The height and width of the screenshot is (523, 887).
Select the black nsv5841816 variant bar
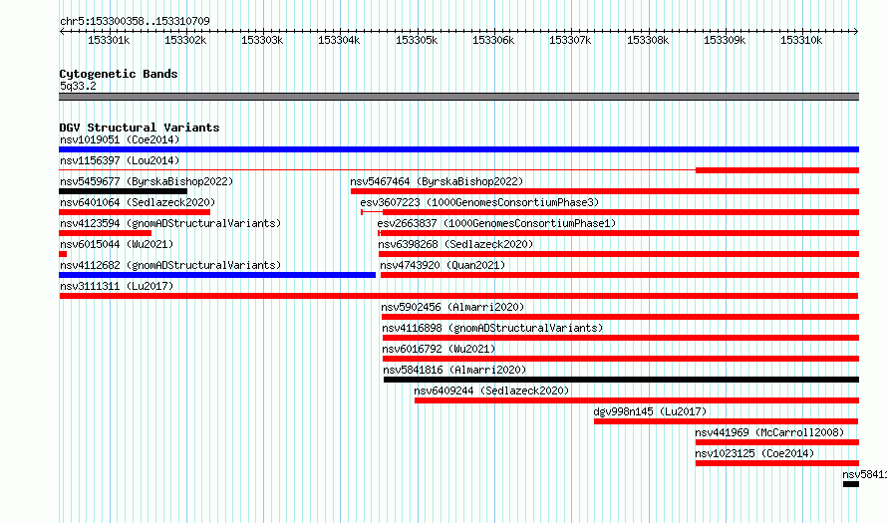tap(621, 380)
